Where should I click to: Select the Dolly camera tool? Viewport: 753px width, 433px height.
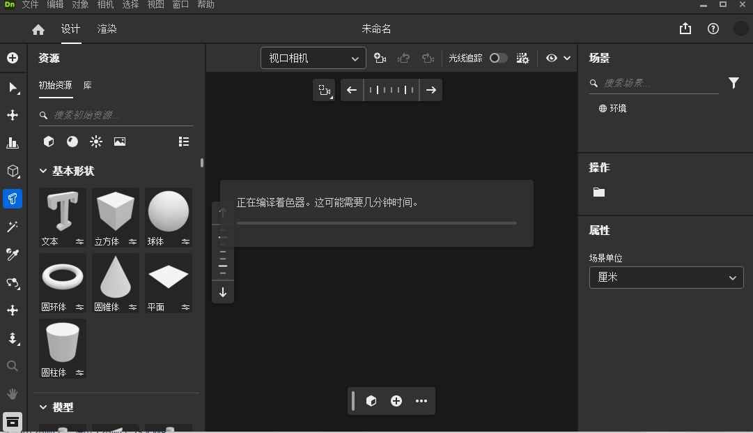point(13,338)
